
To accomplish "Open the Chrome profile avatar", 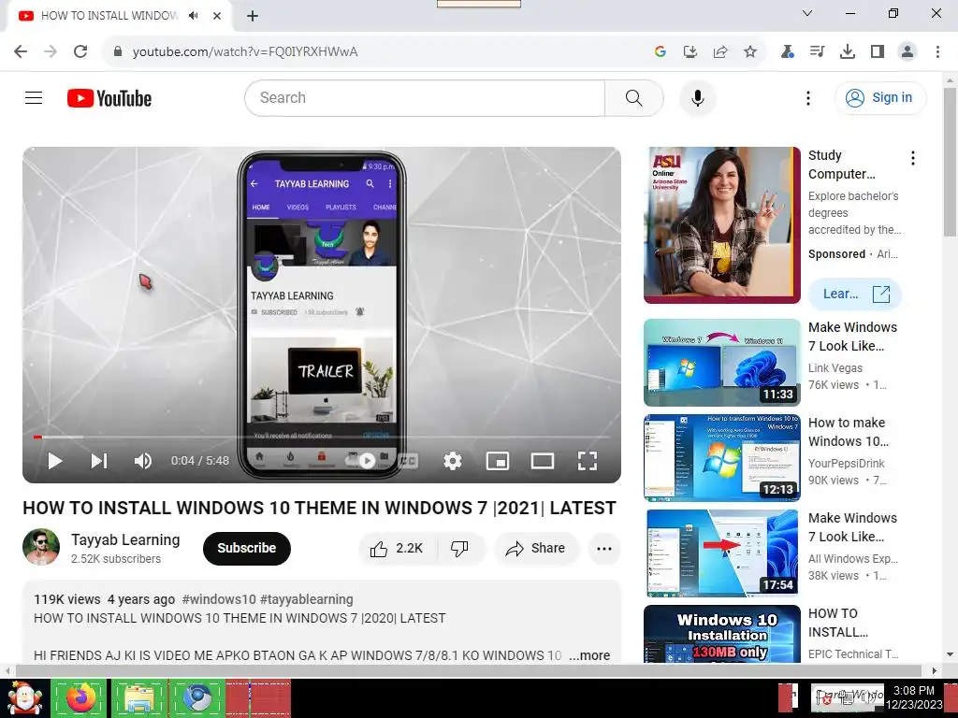I will [907, 52].
